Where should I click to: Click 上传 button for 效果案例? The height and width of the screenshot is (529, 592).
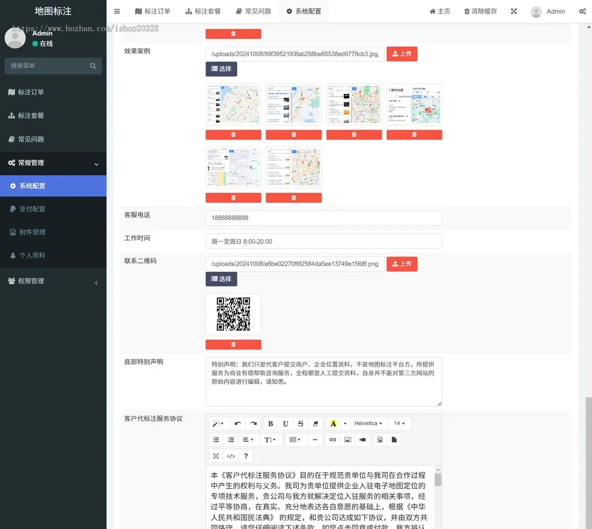(402, 54)
